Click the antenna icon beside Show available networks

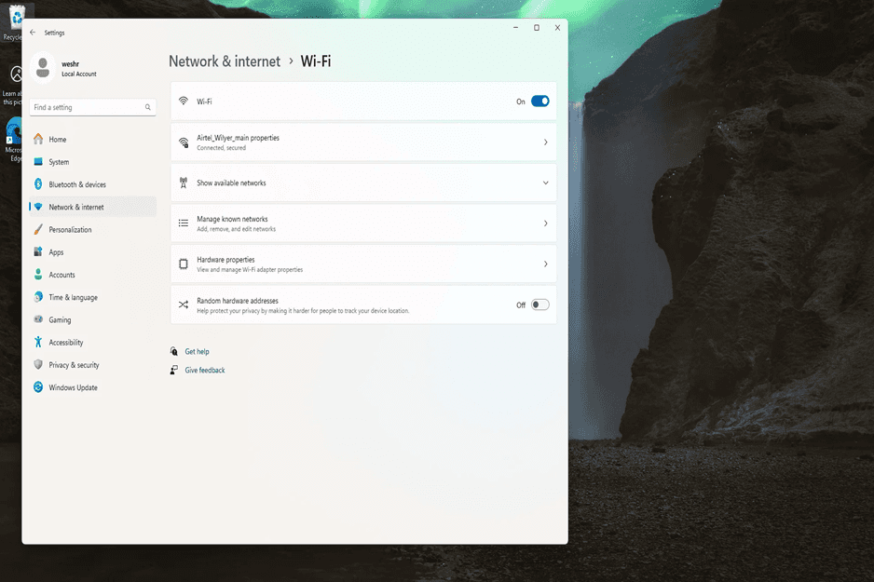pyautogui.click(x=184, y=183)
